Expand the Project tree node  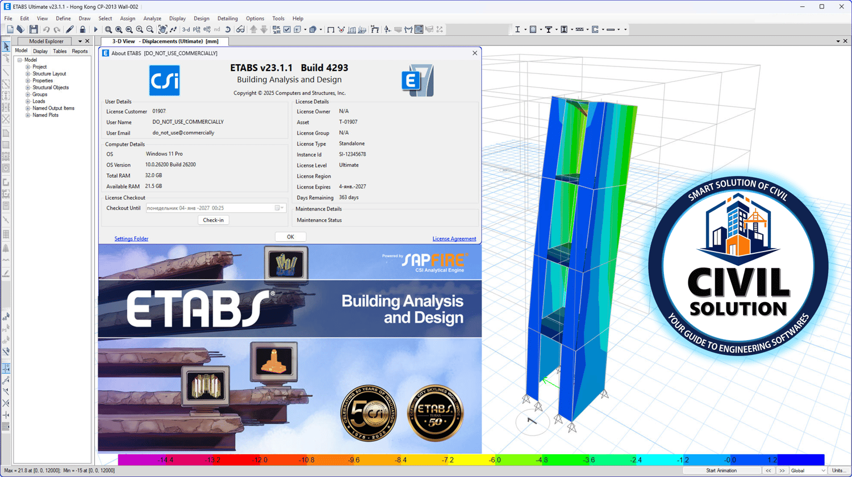coord(28,67)
